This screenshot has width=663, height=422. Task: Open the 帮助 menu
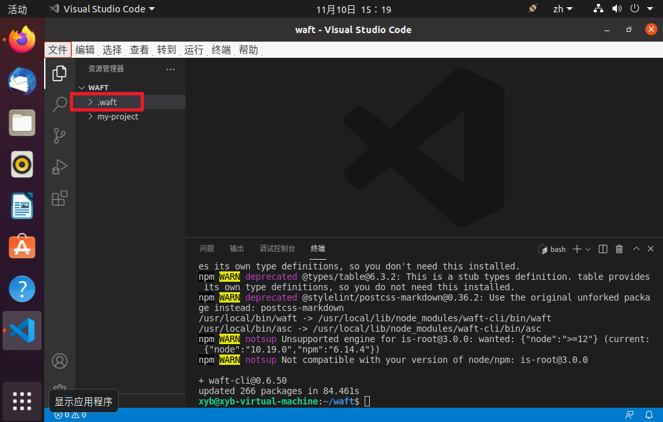pos(248,49)
